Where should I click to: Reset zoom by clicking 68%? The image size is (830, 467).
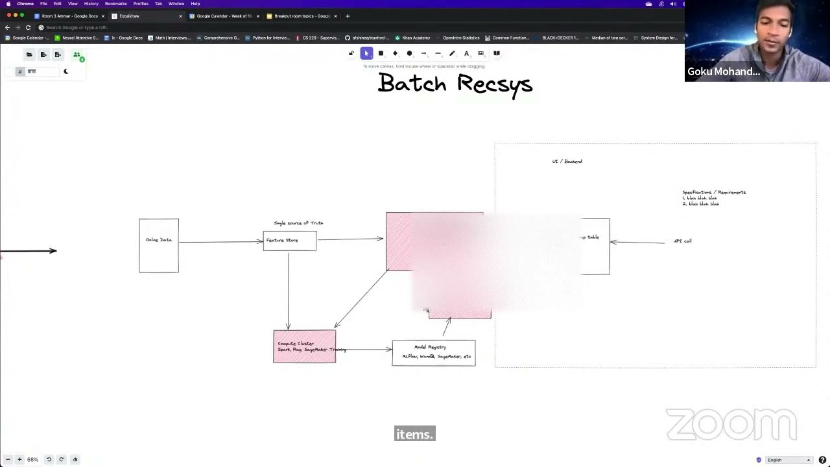[32, 459]
